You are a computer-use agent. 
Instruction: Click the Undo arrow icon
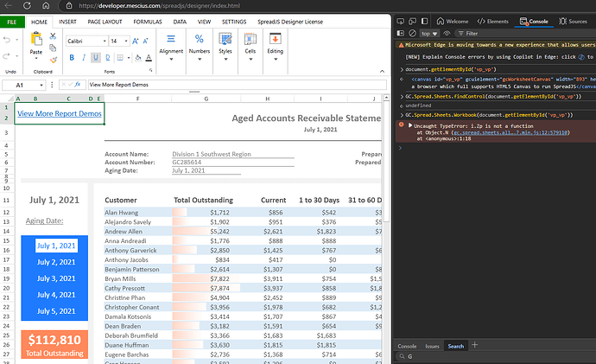coord(7,40)
